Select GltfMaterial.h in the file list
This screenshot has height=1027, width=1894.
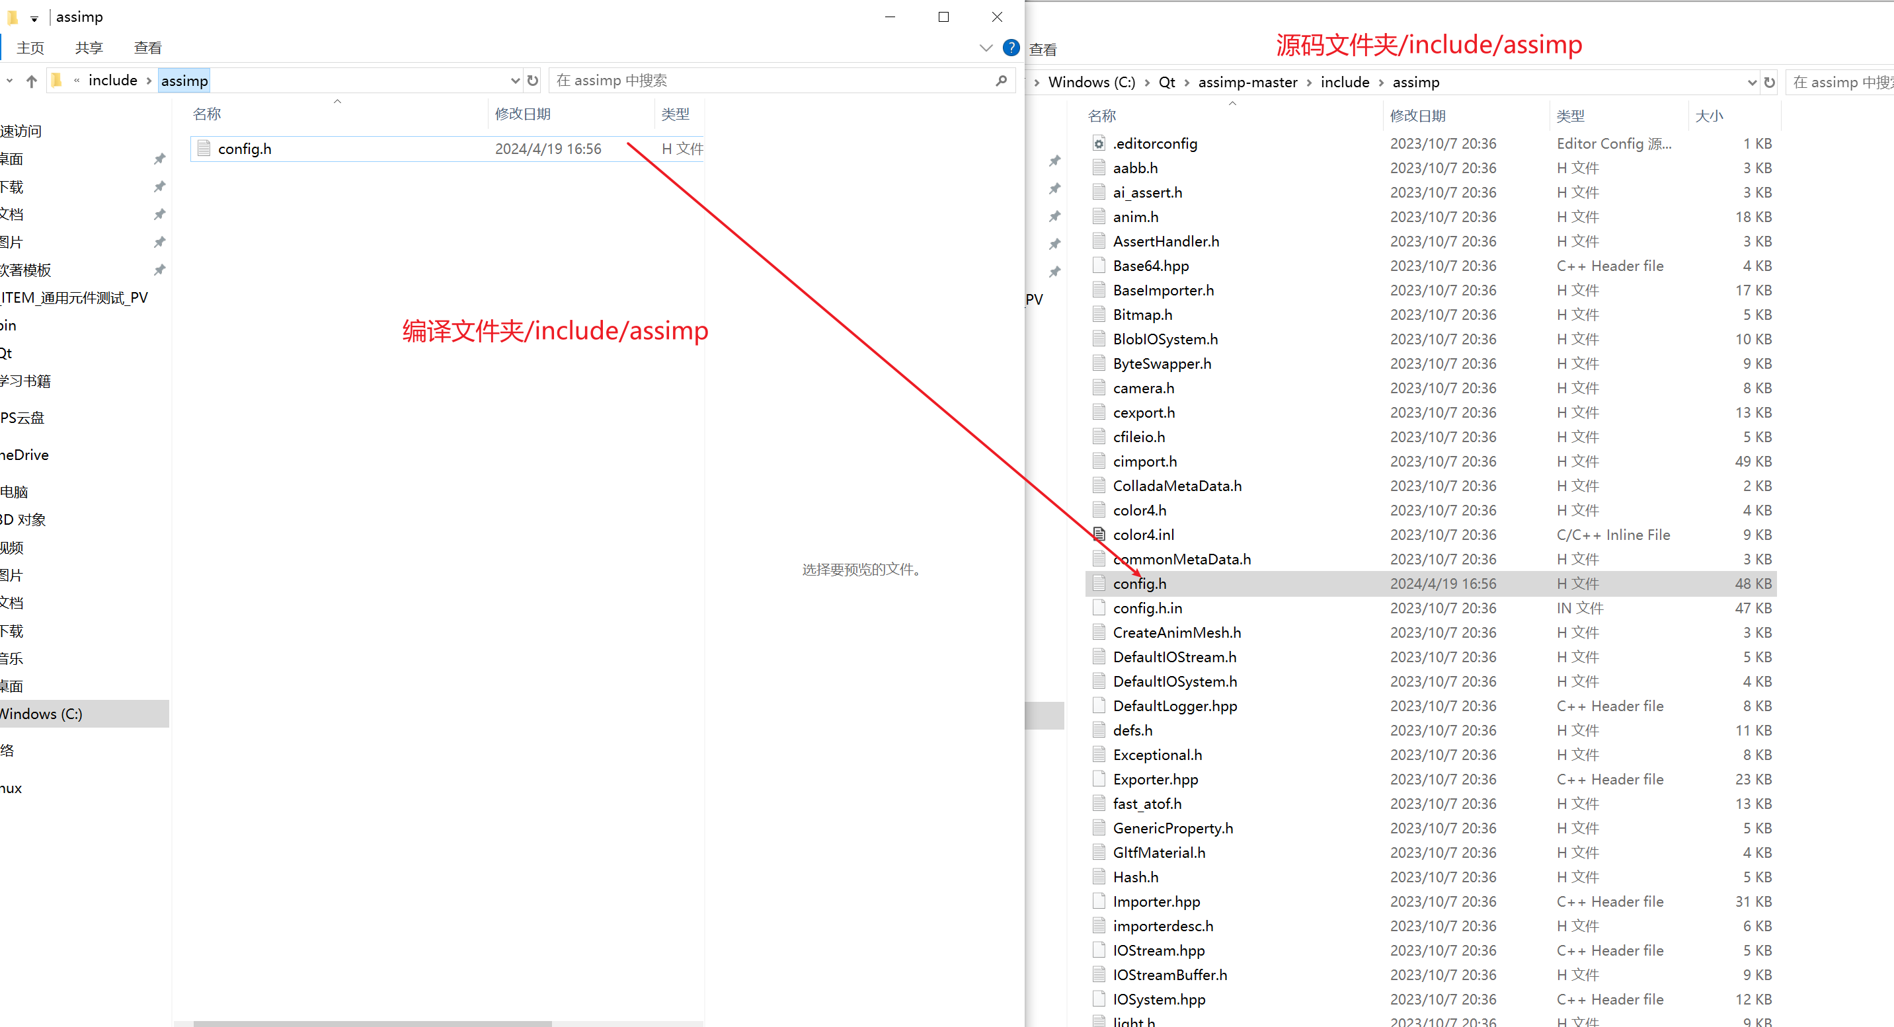(1431, 853)
